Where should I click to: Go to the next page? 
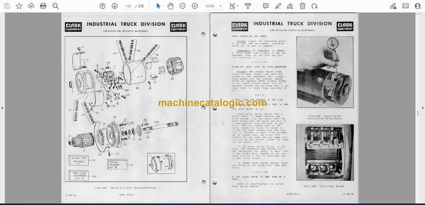coord(115,6)
